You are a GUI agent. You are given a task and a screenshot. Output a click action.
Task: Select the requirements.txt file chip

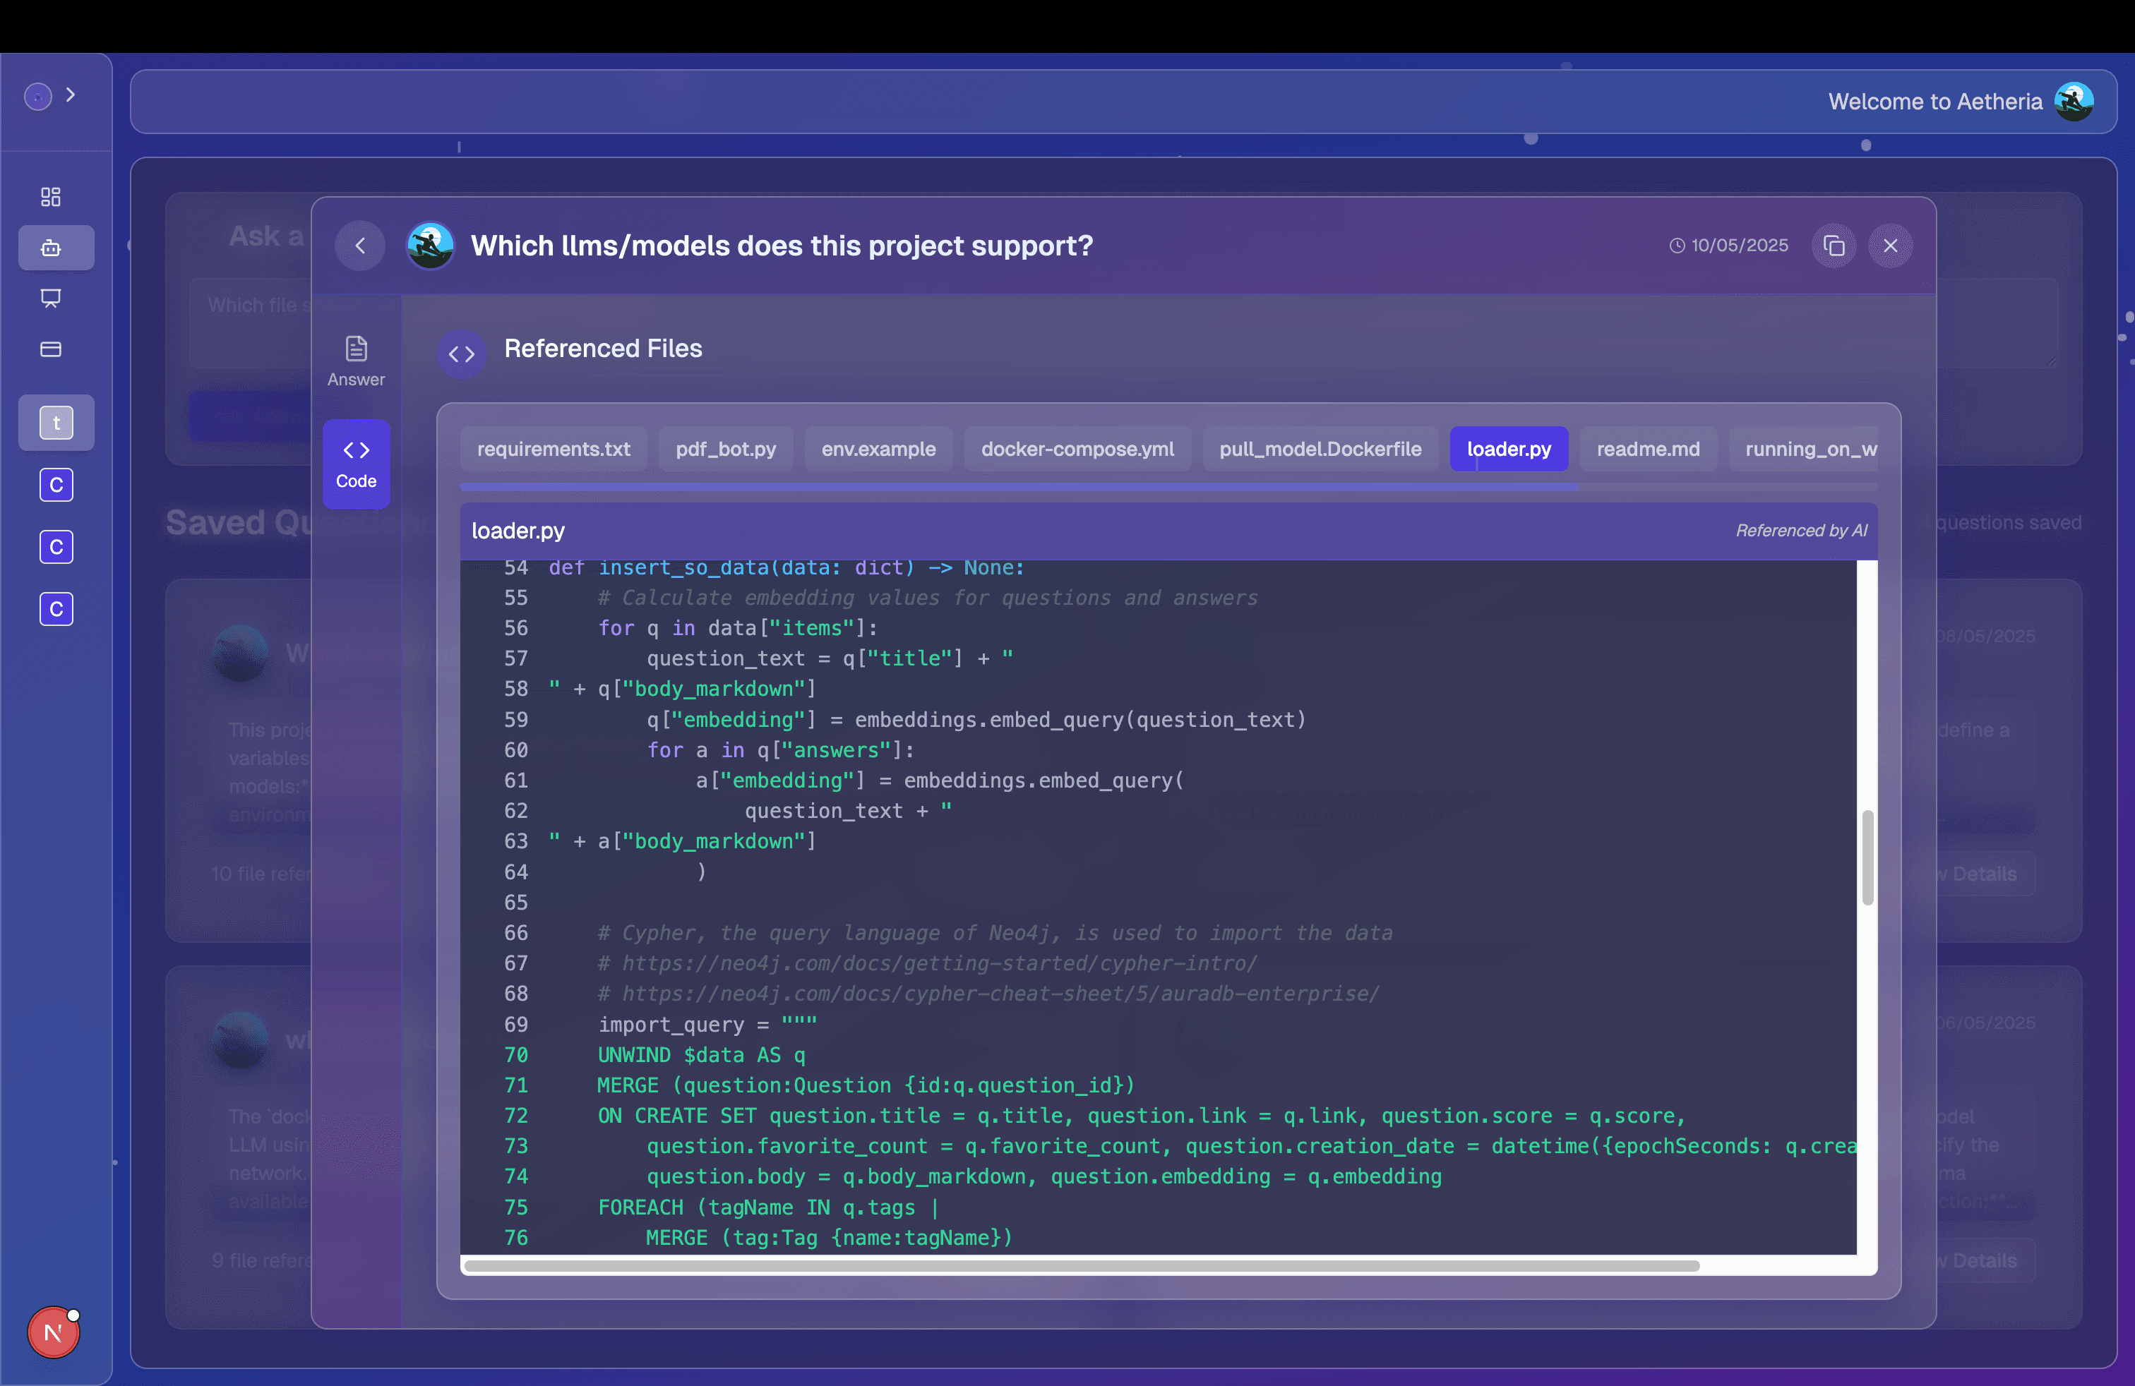pos(553,449)
